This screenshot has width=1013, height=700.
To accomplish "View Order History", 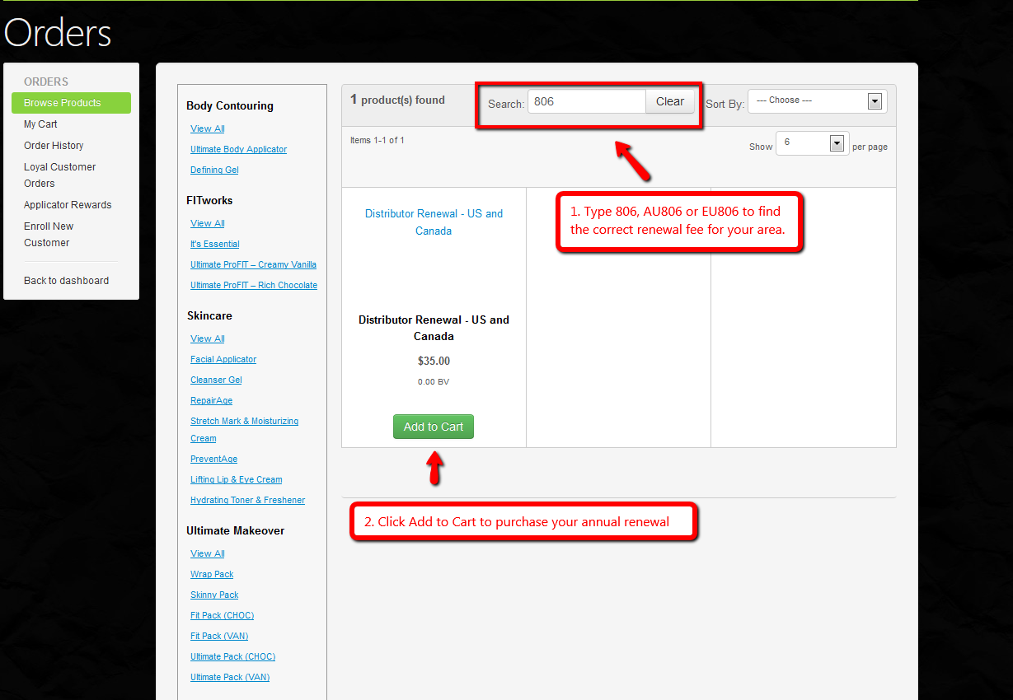I will tap(53, 145).
